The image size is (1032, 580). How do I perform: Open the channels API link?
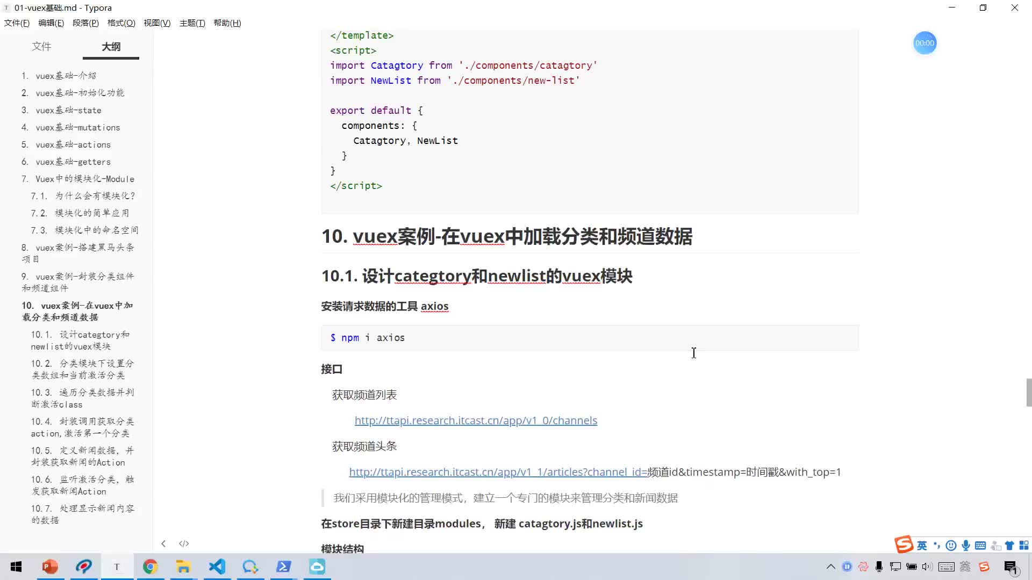(x=476, y=421)
